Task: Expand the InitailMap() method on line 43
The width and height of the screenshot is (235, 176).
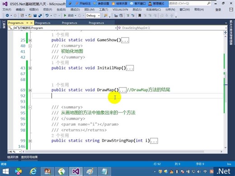Action: pyautogui.click(x=30, y=68)
